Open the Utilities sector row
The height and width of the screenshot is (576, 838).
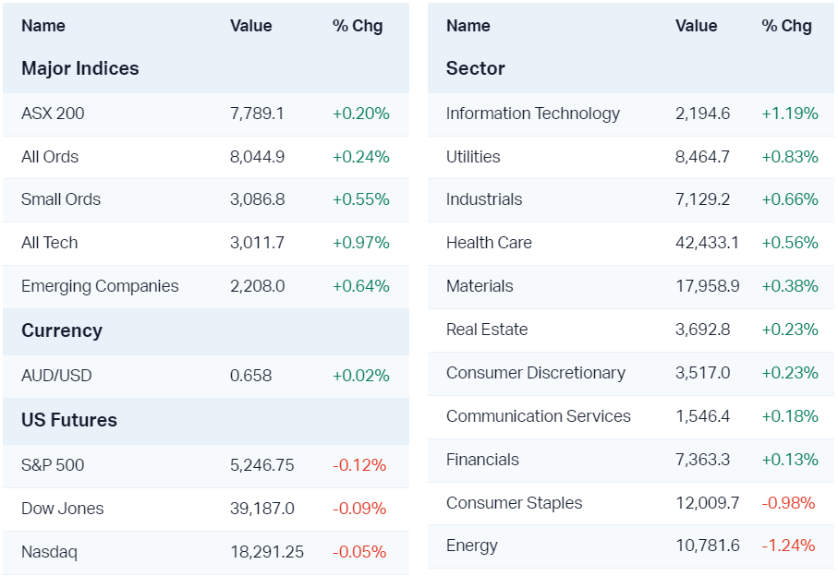473,157
